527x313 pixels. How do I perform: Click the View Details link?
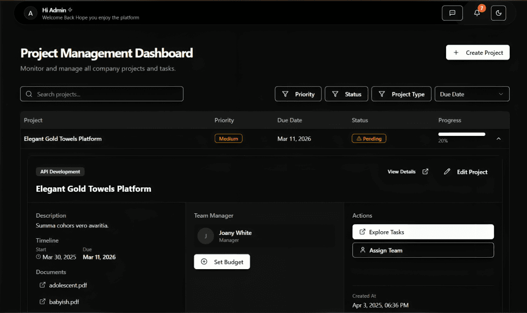click(x=401, y=172)
